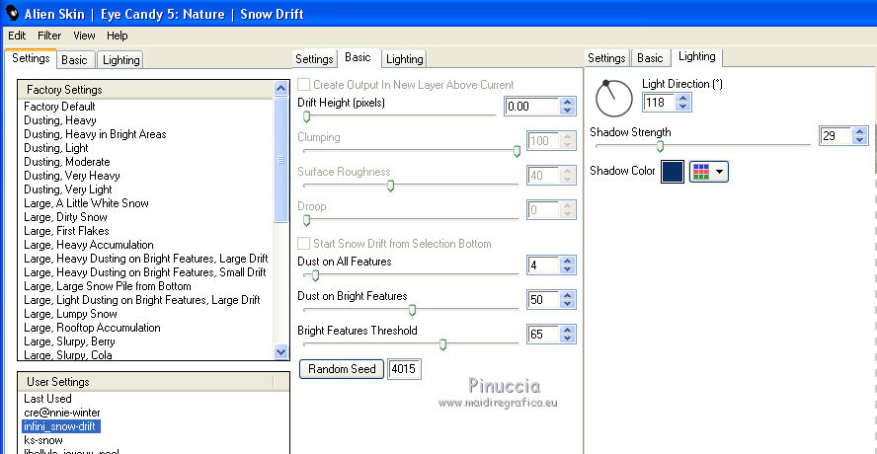Viewport: 877px width, 454px height.
Task: Click the Drift Height value field
Action: [x=531, y=107]
